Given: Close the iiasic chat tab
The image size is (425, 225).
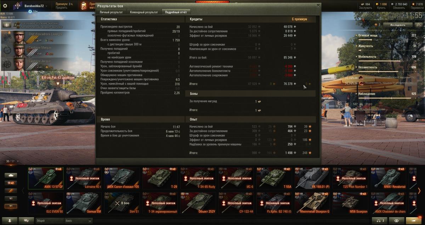Looking at the screenshot, I should point(90,221).
